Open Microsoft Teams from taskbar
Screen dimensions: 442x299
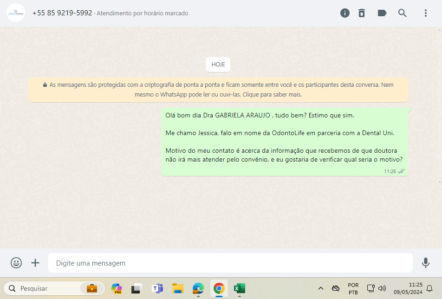coord(157,288)
